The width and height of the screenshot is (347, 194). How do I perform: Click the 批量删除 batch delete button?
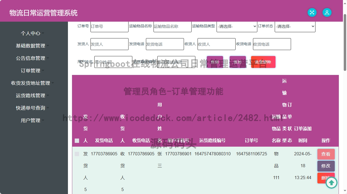(263, 62)
